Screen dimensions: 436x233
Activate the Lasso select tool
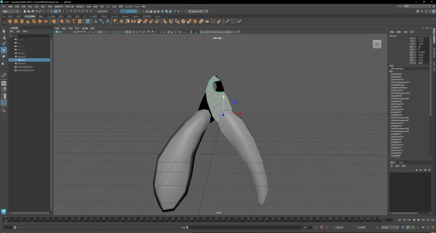[x=4, y=37]
